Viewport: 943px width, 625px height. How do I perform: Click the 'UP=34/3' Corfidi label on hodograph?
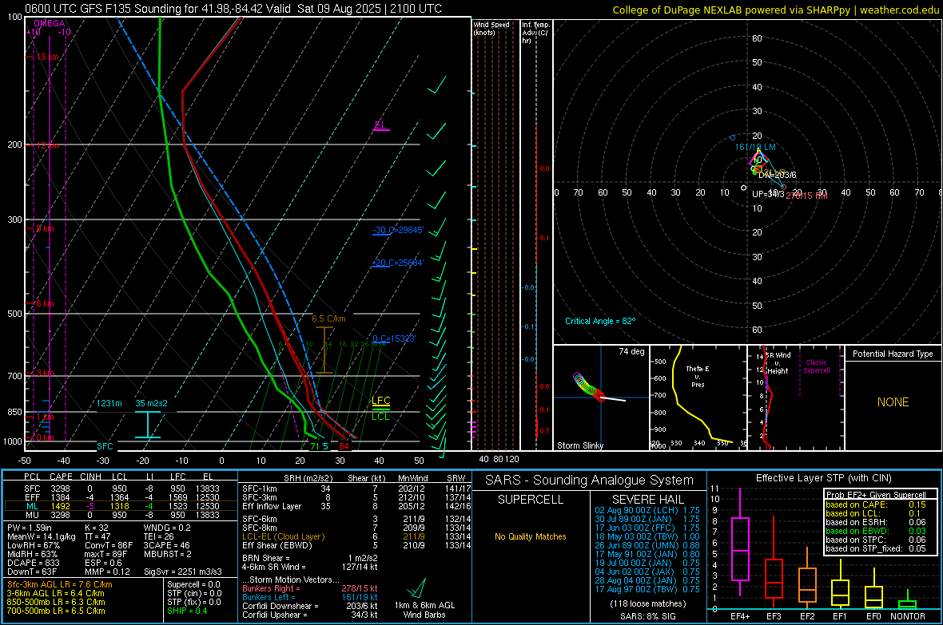(x=767, y=194)
